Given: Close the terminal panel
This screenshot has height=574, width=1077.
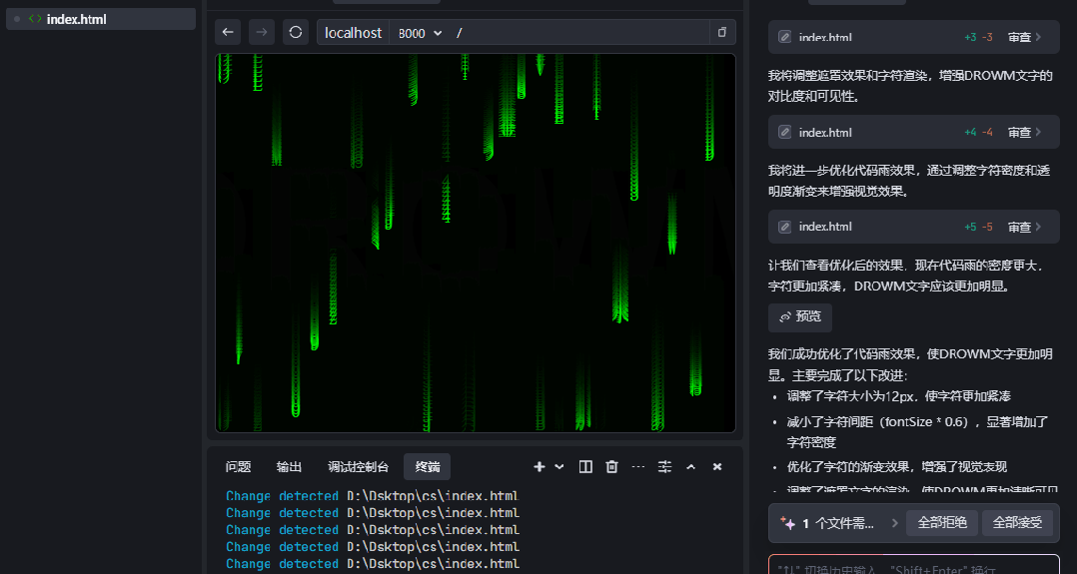Looking at the screenshot, I should pos(717,467).
